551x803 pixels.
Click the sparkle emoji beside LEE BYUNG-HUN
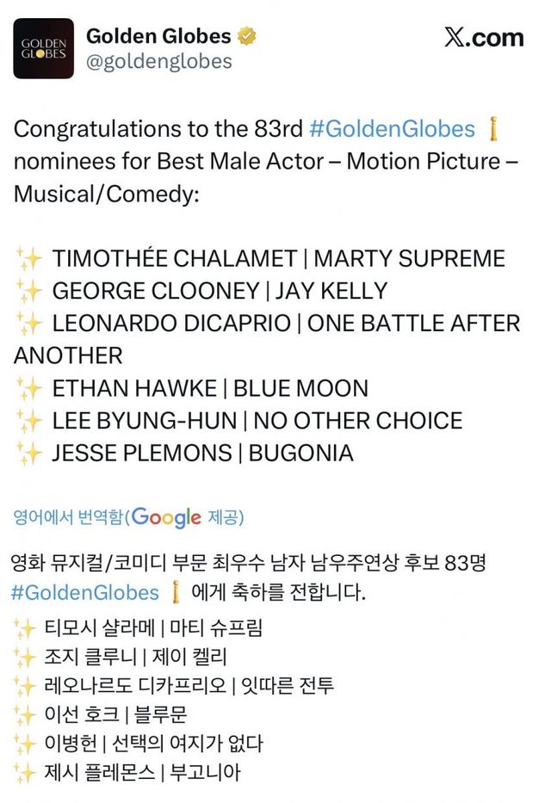click(x=28, y=421)
